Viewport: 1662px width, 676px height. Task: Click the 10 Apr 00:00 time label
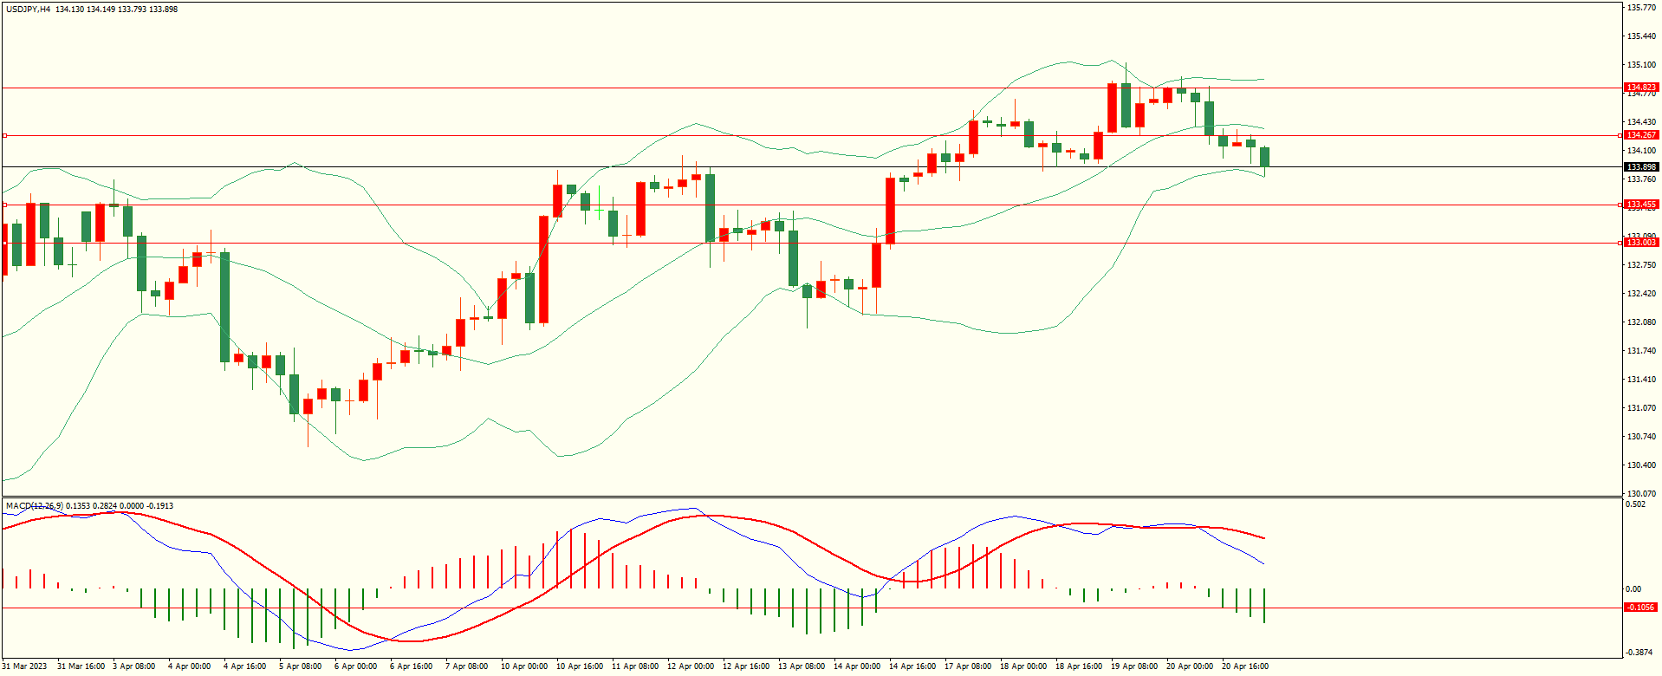pyautogui.click(x=524, y=666)
